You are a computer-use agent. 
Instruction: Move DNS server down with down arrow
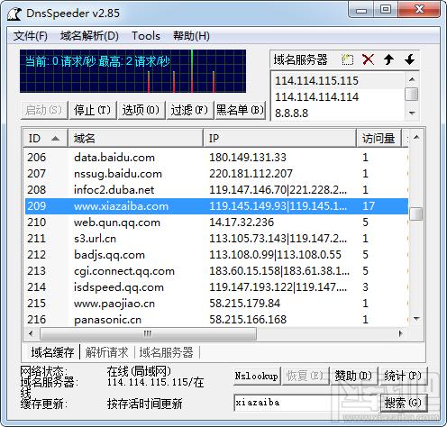coord(409,59)
